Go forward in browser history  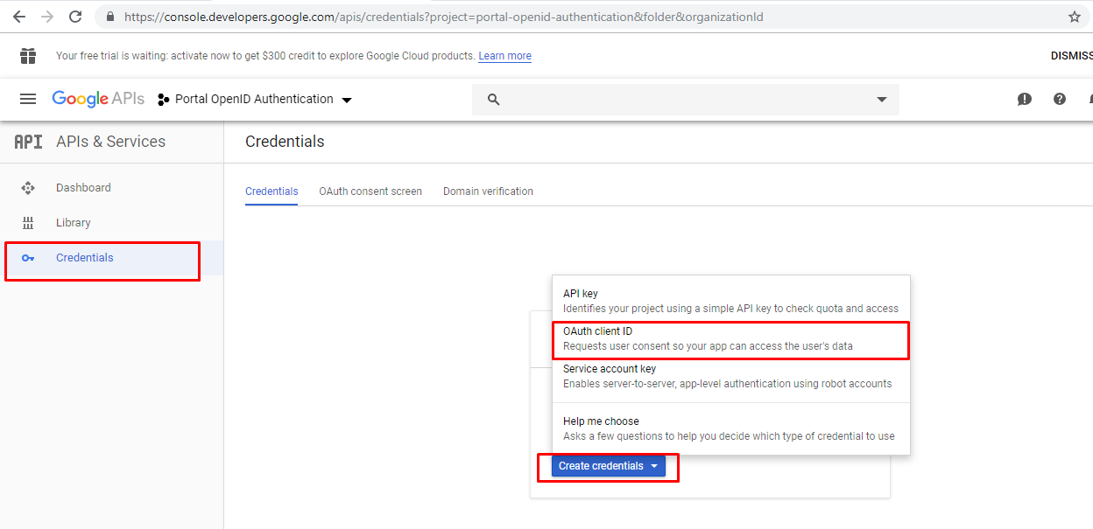coord(47,17)
